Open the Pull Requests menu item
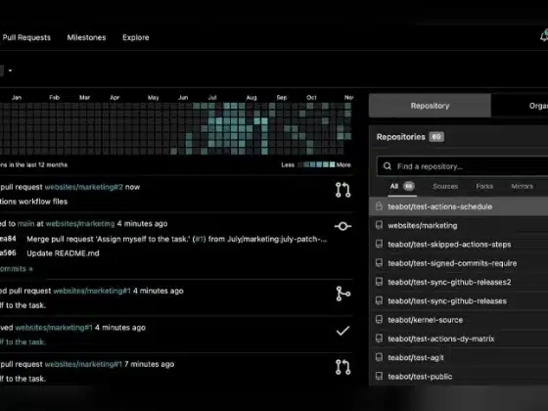 click(26, 37)
